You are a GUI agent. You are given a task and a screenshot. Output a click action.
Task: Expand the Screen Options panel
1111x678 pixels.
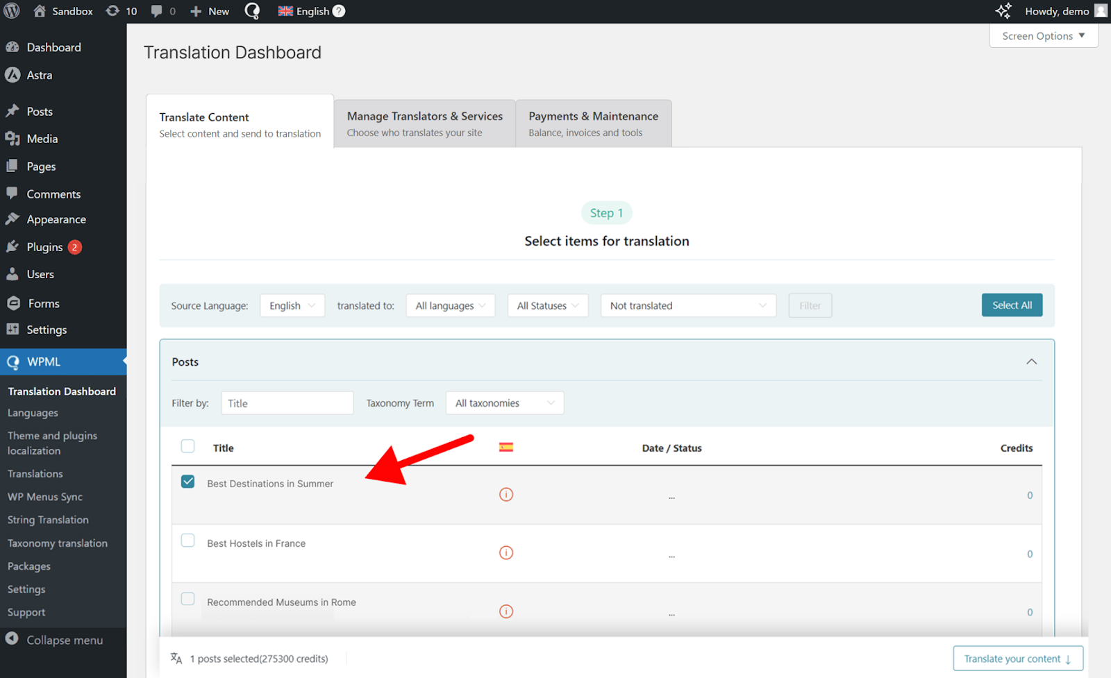1043,36
